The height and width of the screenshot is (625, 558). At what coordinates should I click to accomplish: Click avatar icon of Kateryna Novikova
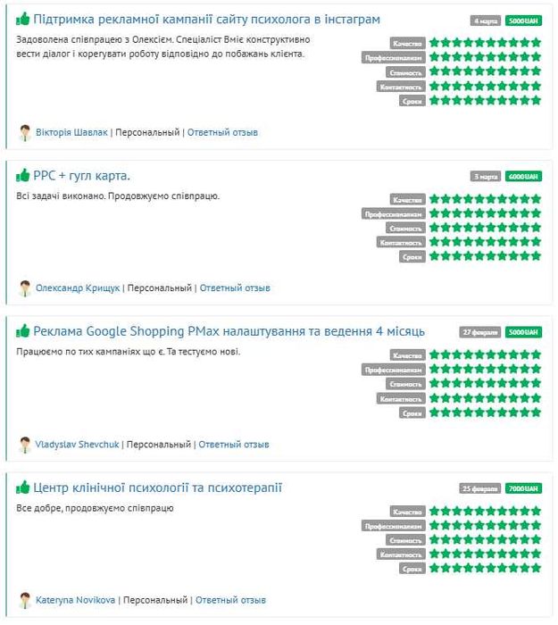[25, 601]
